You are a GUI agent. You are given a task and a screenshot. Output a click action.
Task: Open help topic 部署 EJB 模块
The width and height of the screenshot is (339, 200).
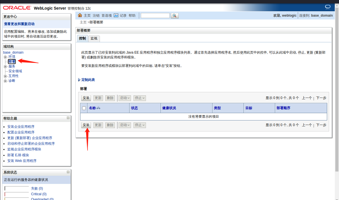pyautogui.click(x=18, y=155)
